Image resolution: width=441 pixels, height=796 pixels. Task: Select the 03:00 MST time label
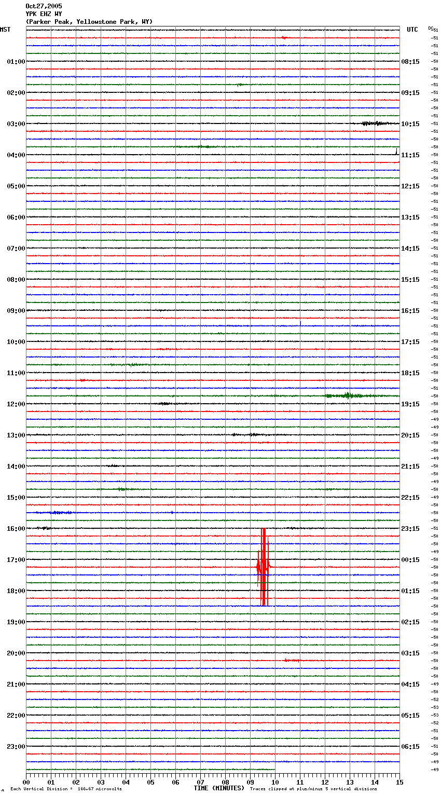[16, 124]
